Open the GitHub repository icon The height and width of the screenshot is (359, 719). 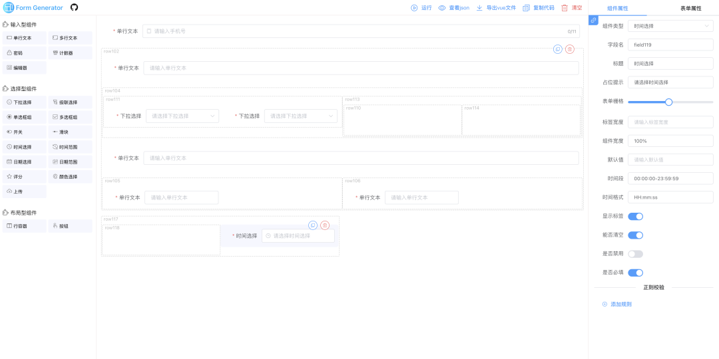tap(74, 7)
